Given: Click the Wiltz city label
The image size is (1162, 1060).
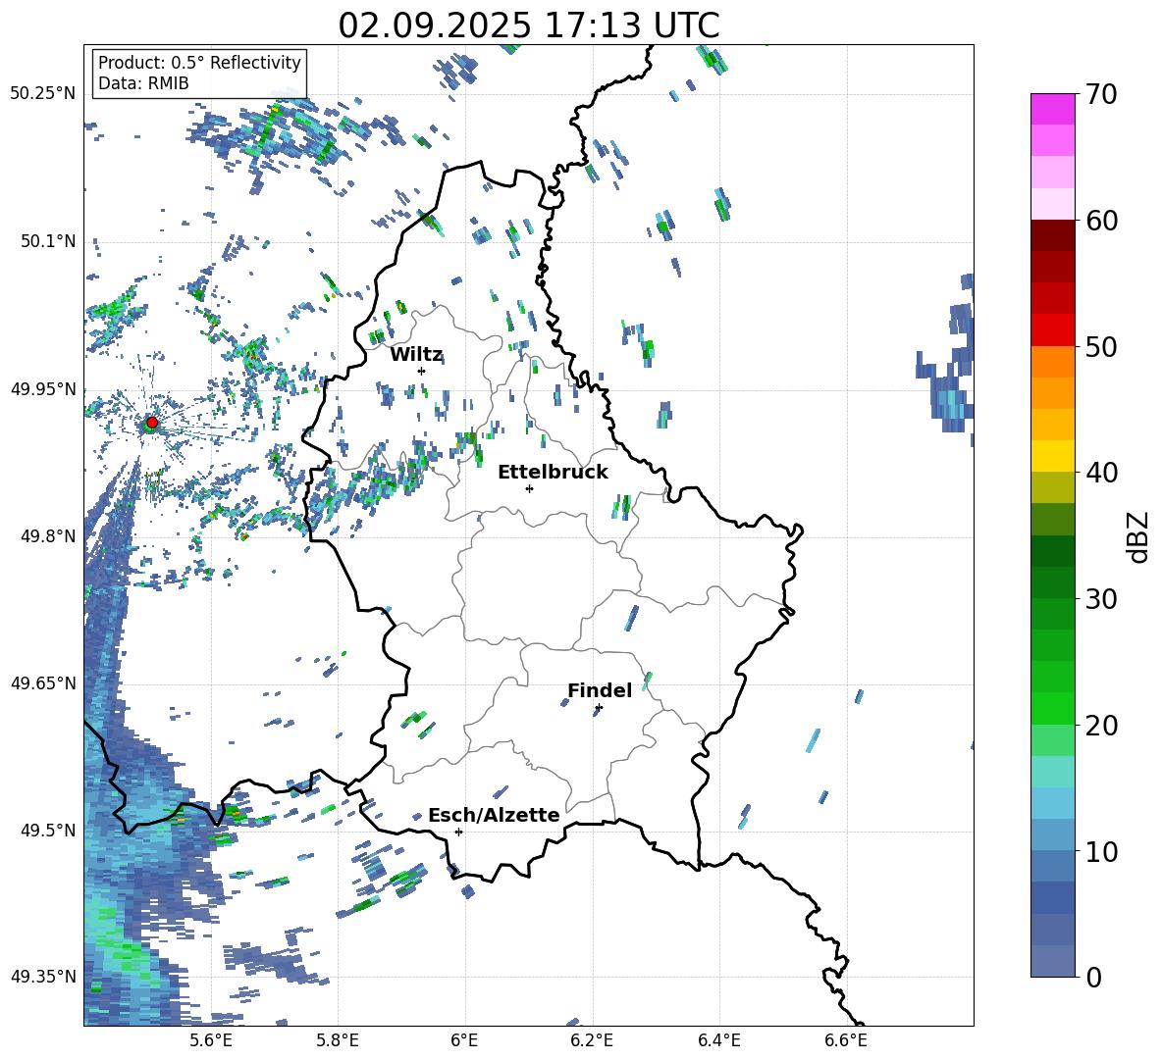Looking at the screenshot, I should 416,355.
